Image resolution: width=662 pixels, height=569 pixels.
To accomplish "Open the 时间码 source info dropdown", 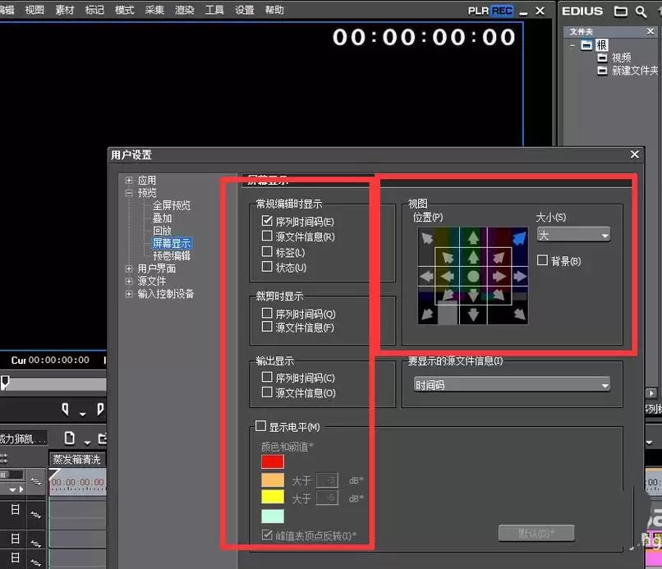I will tap(512, 385).
